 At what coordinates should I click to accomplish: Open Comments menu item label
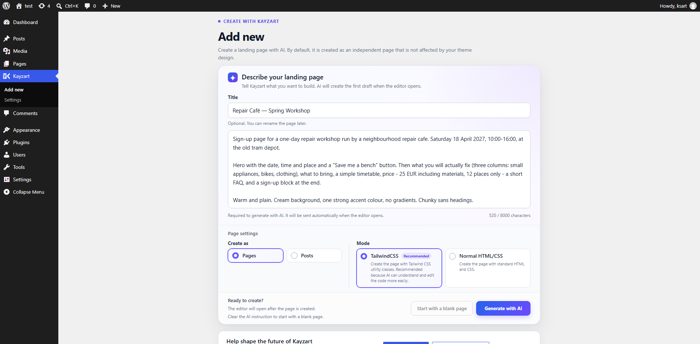pyautogui.click(x=25, y=113)
